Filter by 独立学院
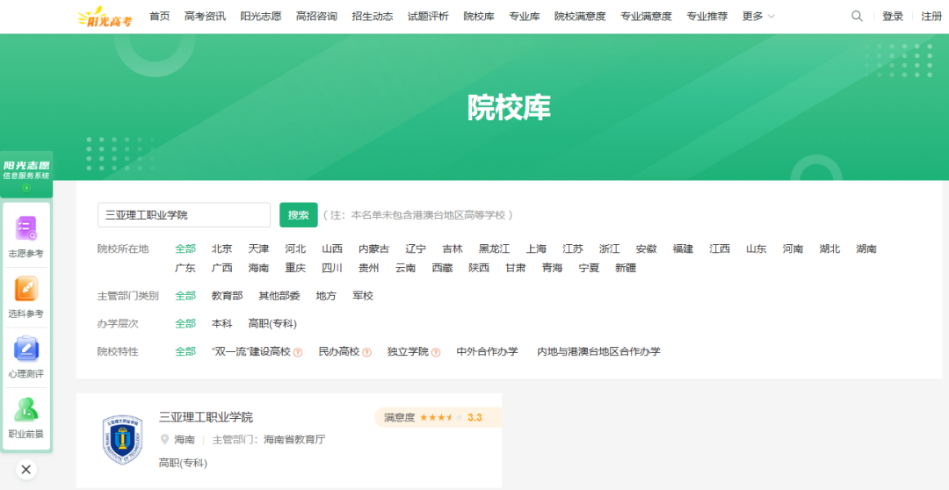The height and width of the screenshot is (490, 949). pos(408,351)
